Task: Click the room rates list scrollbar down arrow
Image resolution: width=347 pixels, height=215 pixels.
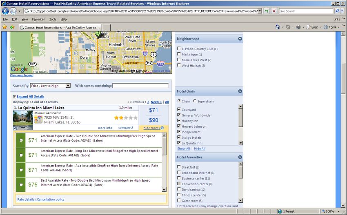Action: [x=164, y=189]
